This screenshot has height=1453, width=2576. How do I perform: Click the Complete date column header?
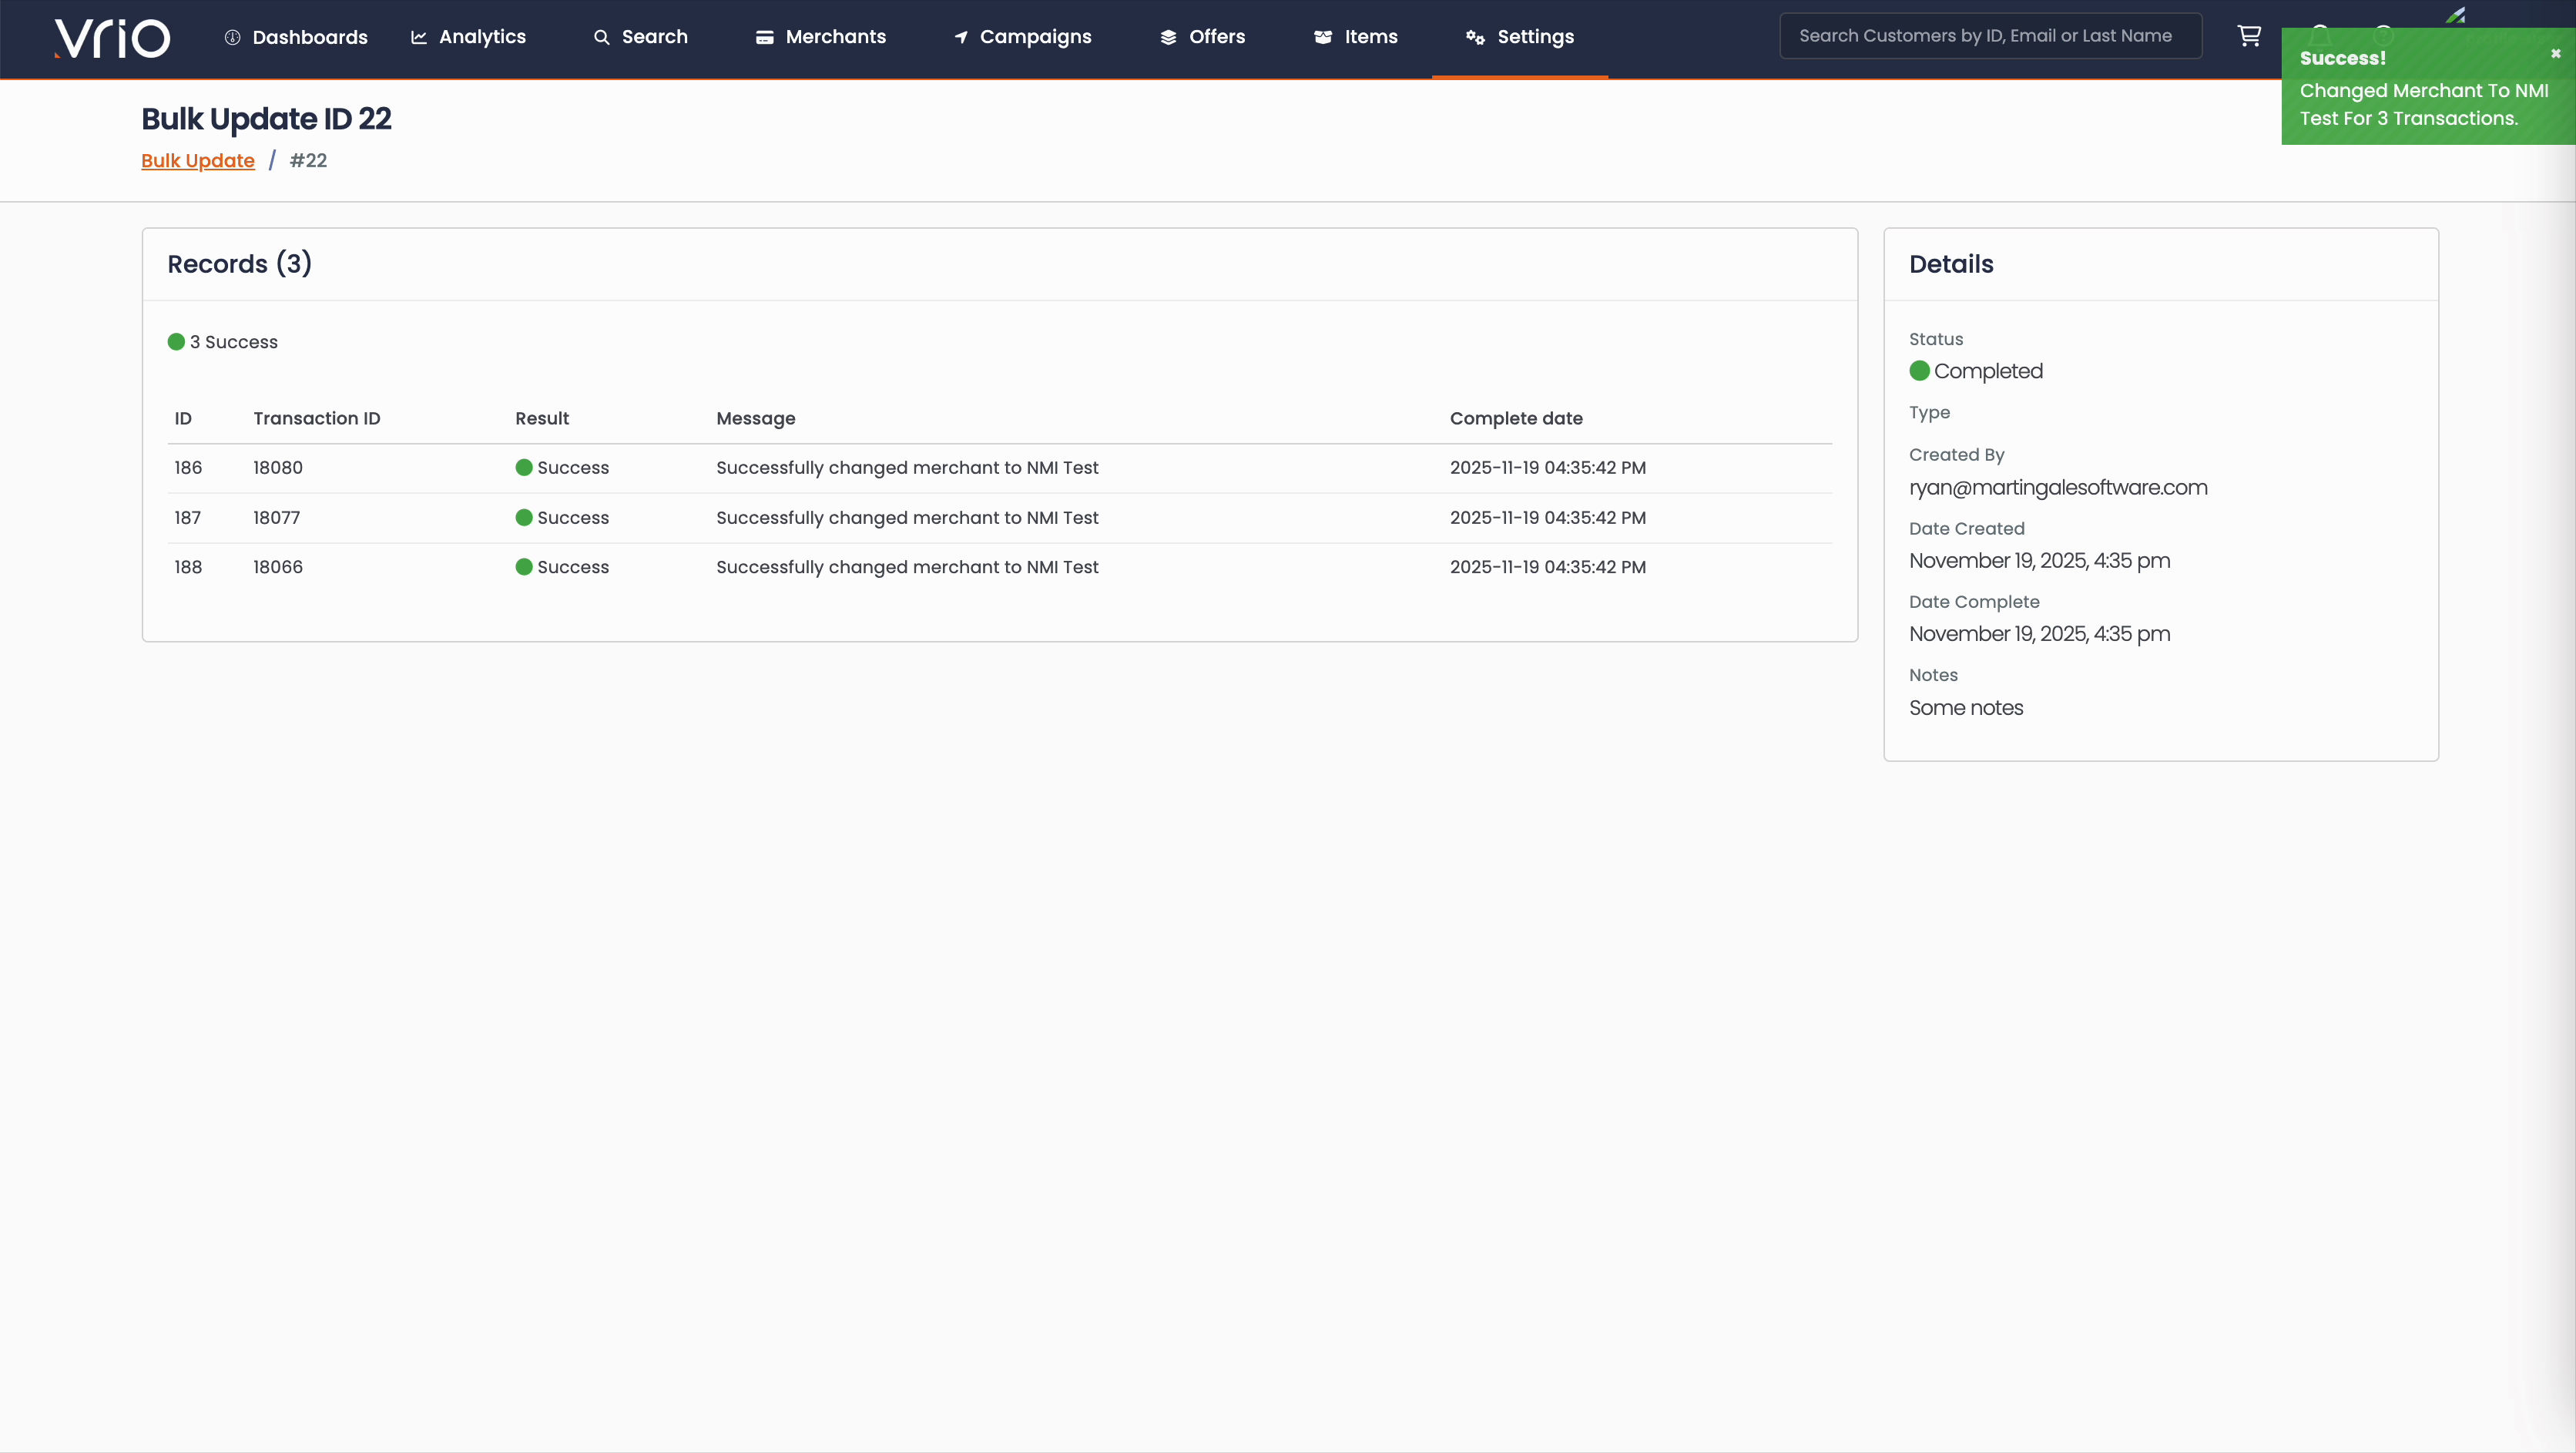[x=1516, y=419]
